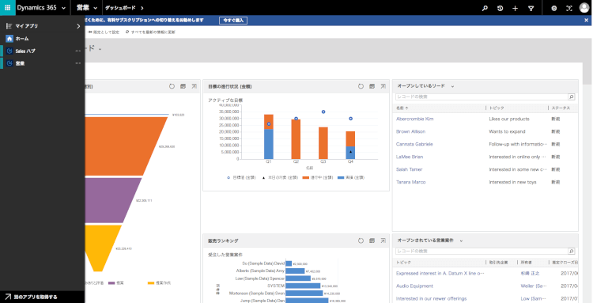Screen dimensions: 593x303
Task: Open the app launcher waffle icon
Action: click(8, 8)
